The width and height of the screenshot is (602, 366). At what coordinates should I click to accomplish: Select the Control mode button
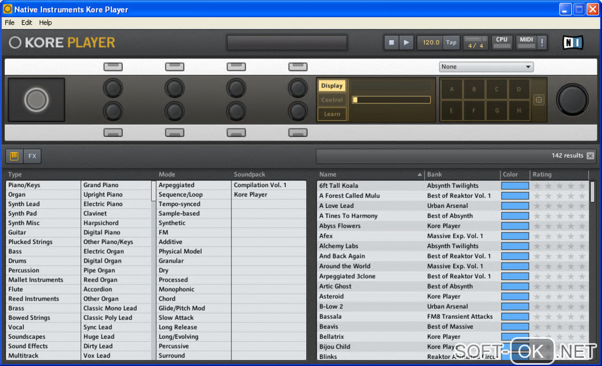(x=332, y=100)
